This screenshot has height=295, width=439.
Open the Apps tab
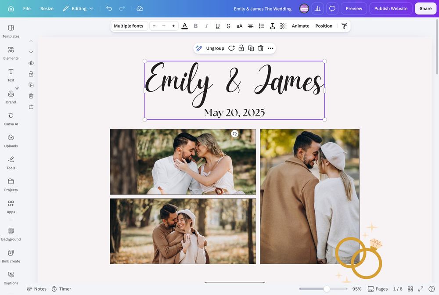11,207
